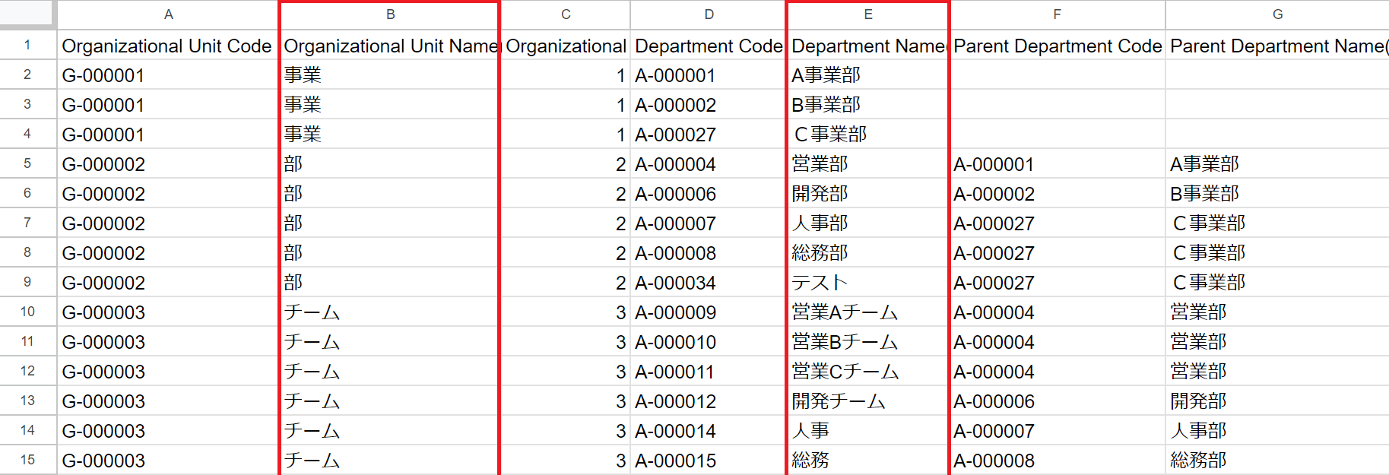This screenshot has height=475, width=1389.
Task: Select column B header
Action: (x=390, y=14)
